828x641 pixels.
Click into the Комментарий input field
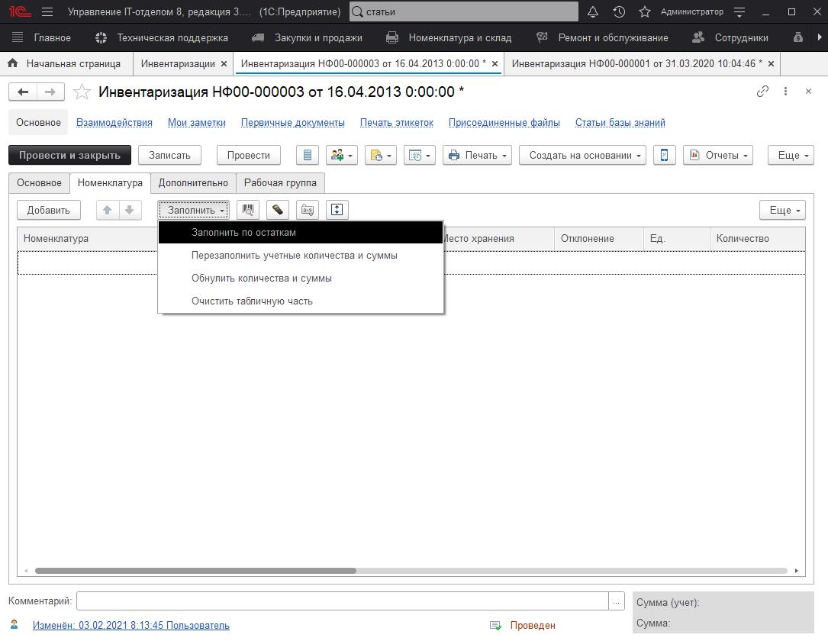pos(342,601)
